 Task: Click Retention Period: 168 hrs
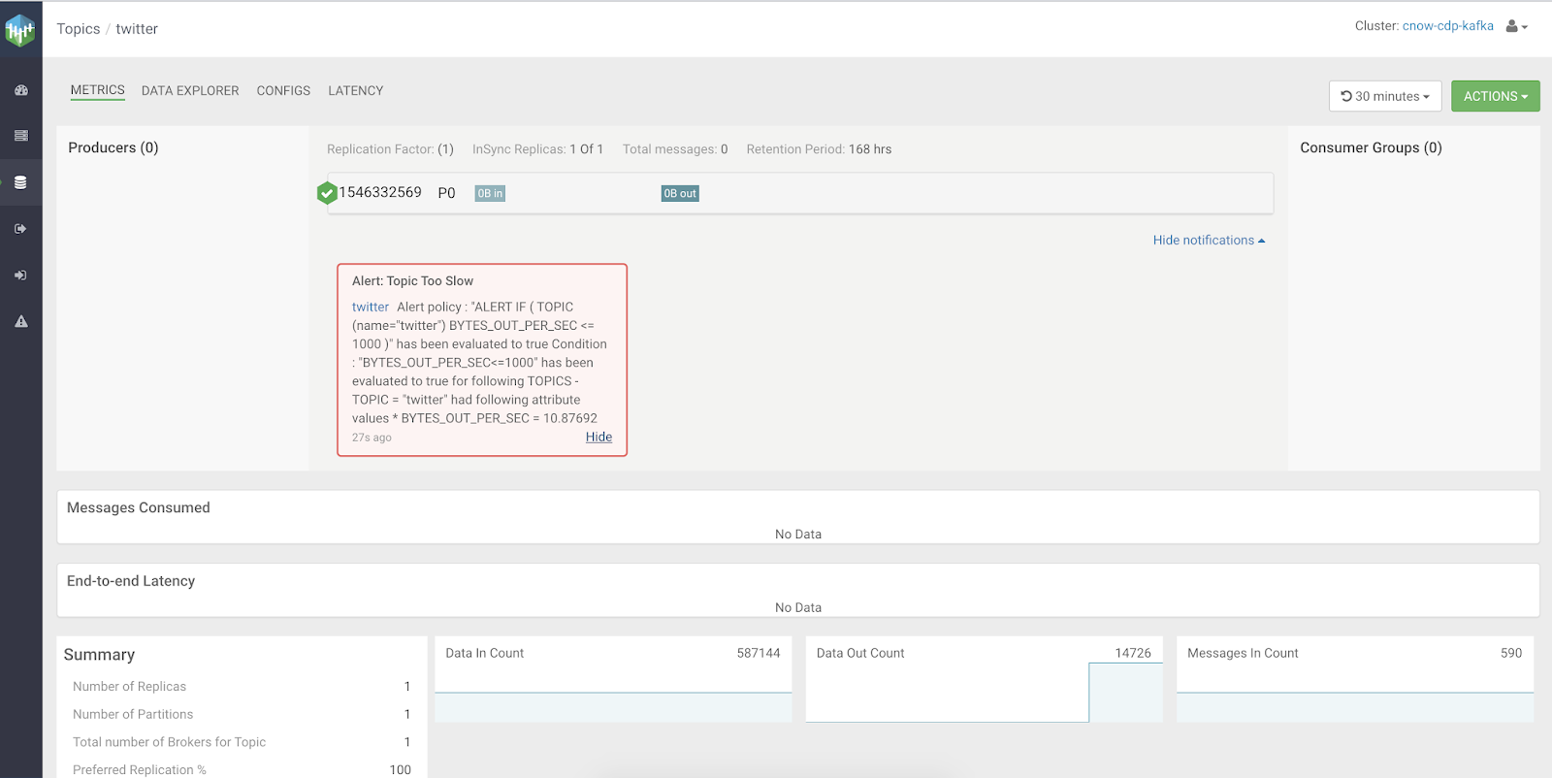coord(819,149)
